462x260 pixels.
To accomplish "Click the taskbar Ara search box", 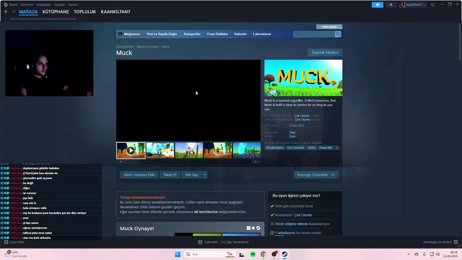I will (209, 254).
